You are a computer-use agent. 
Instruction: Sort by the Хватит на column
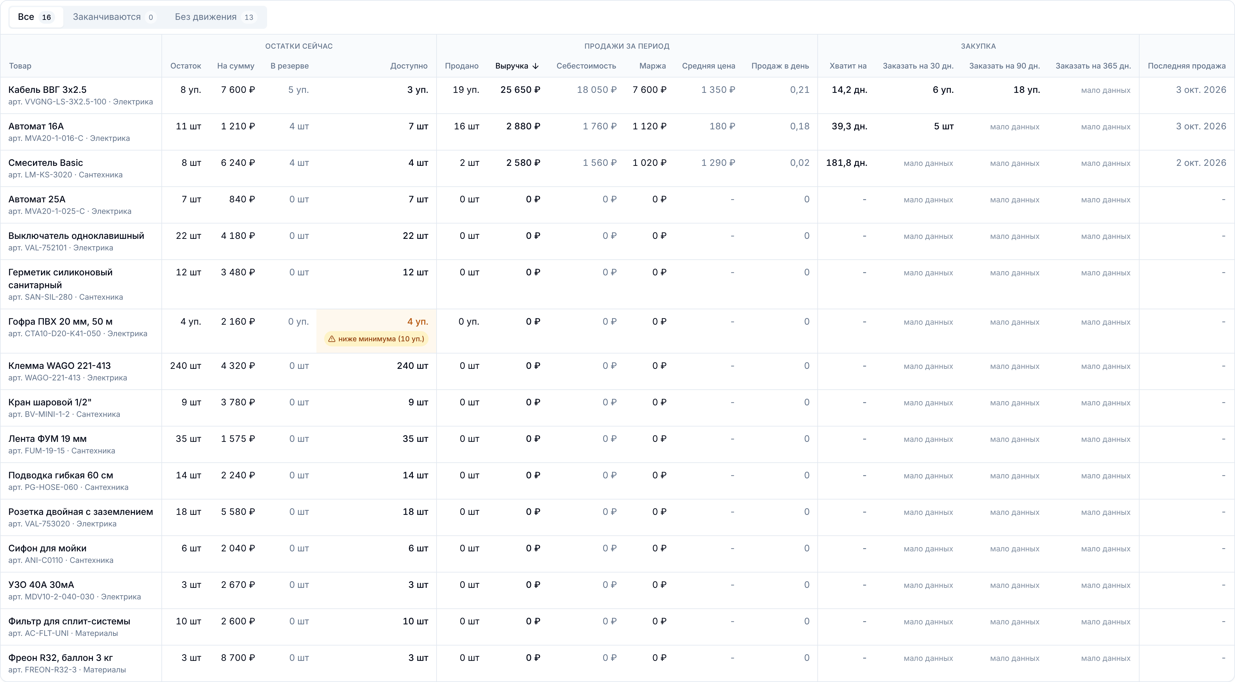[x=848, y=66]
